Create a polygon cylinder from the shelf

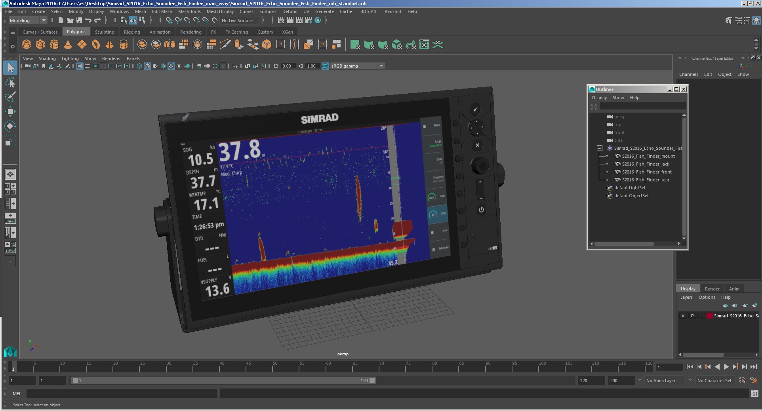54,45
